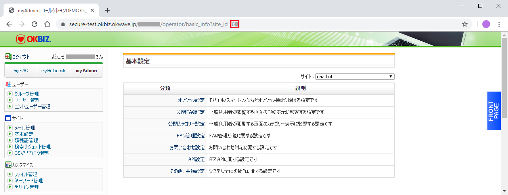This screenshot has width=508, height=195.
Task: Click arrow icon beside グループ管理
Action: (x=10, y=94)
